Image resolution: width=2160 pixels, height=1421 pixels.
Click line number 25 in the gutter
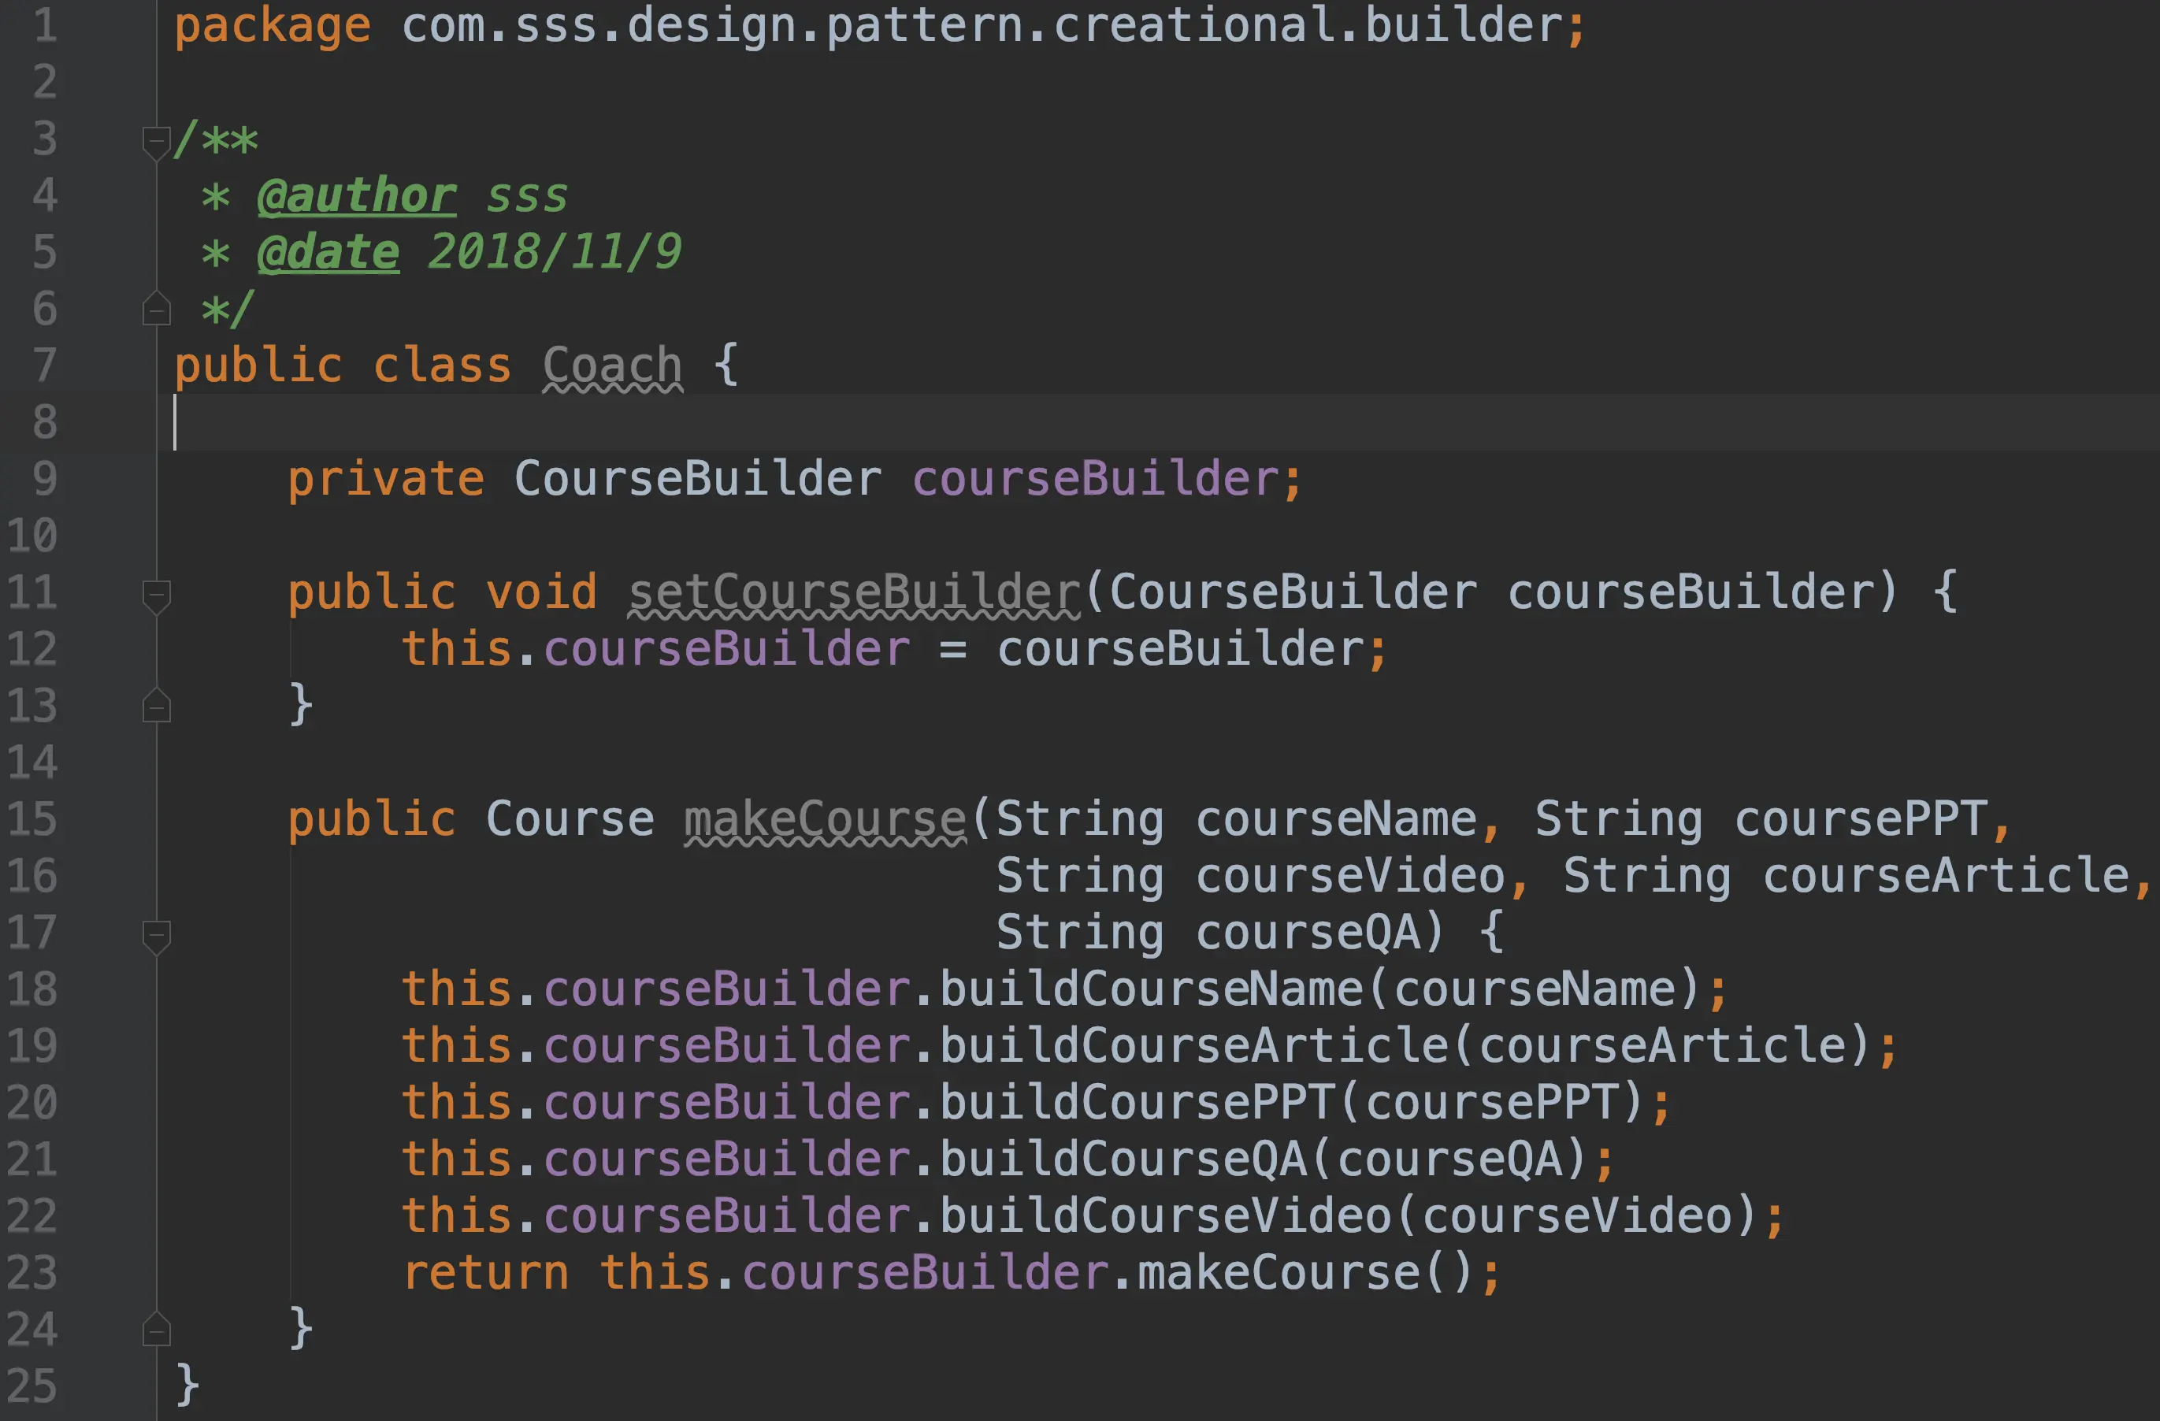pos(32,1386)
